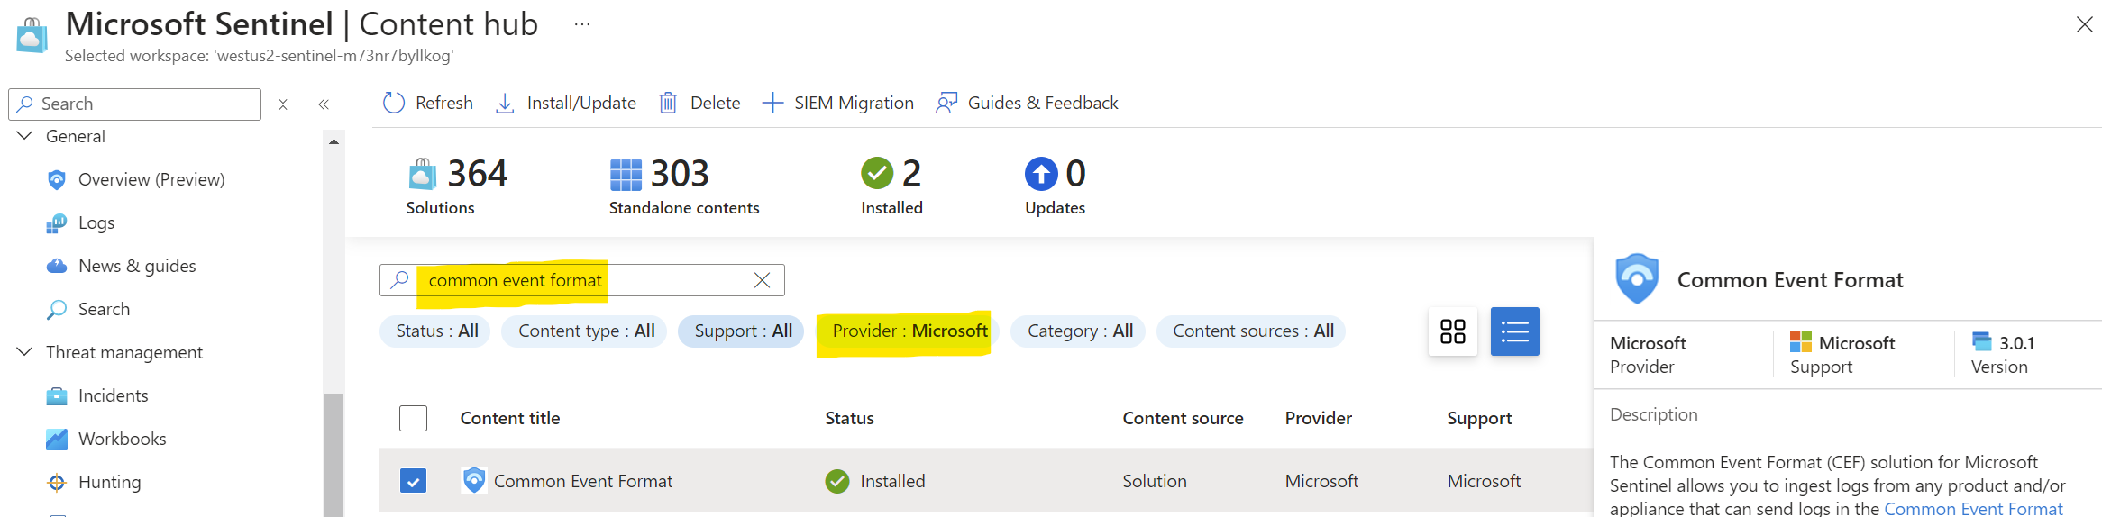Uncheck the Common Event Format row

413,481
